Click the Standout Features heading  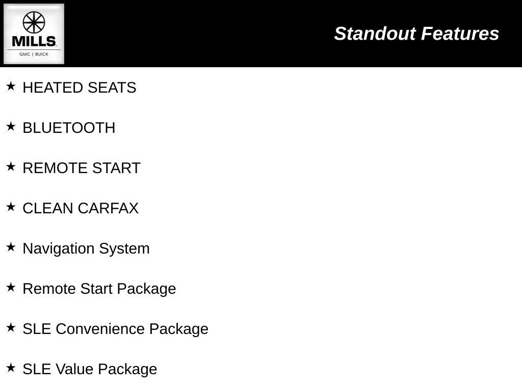pos(416,34)
